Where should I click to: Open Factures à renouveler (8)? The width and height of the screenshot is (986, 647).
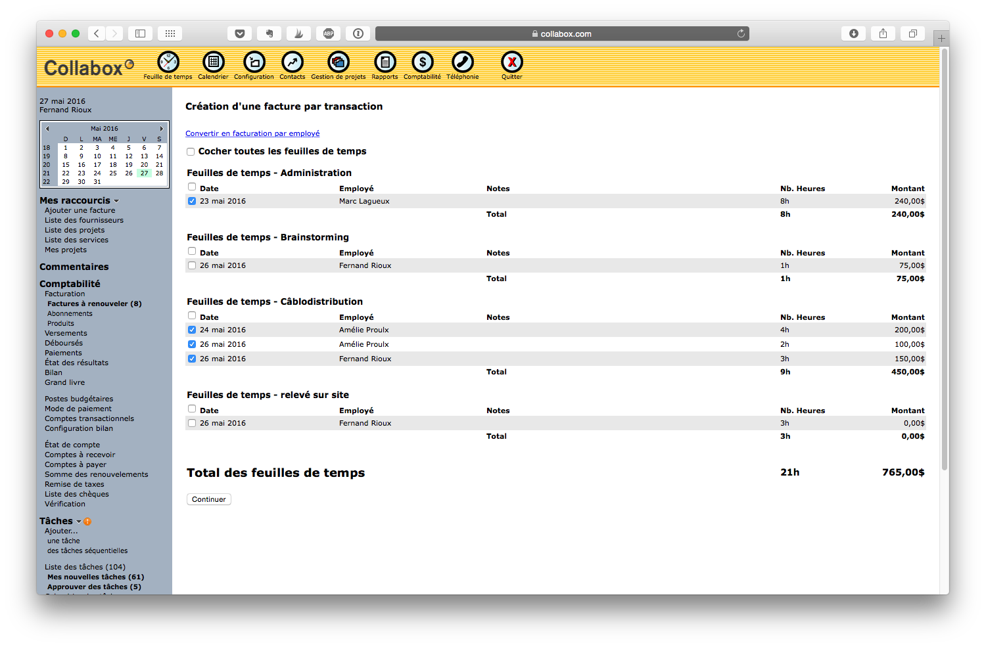pos(94,303)
